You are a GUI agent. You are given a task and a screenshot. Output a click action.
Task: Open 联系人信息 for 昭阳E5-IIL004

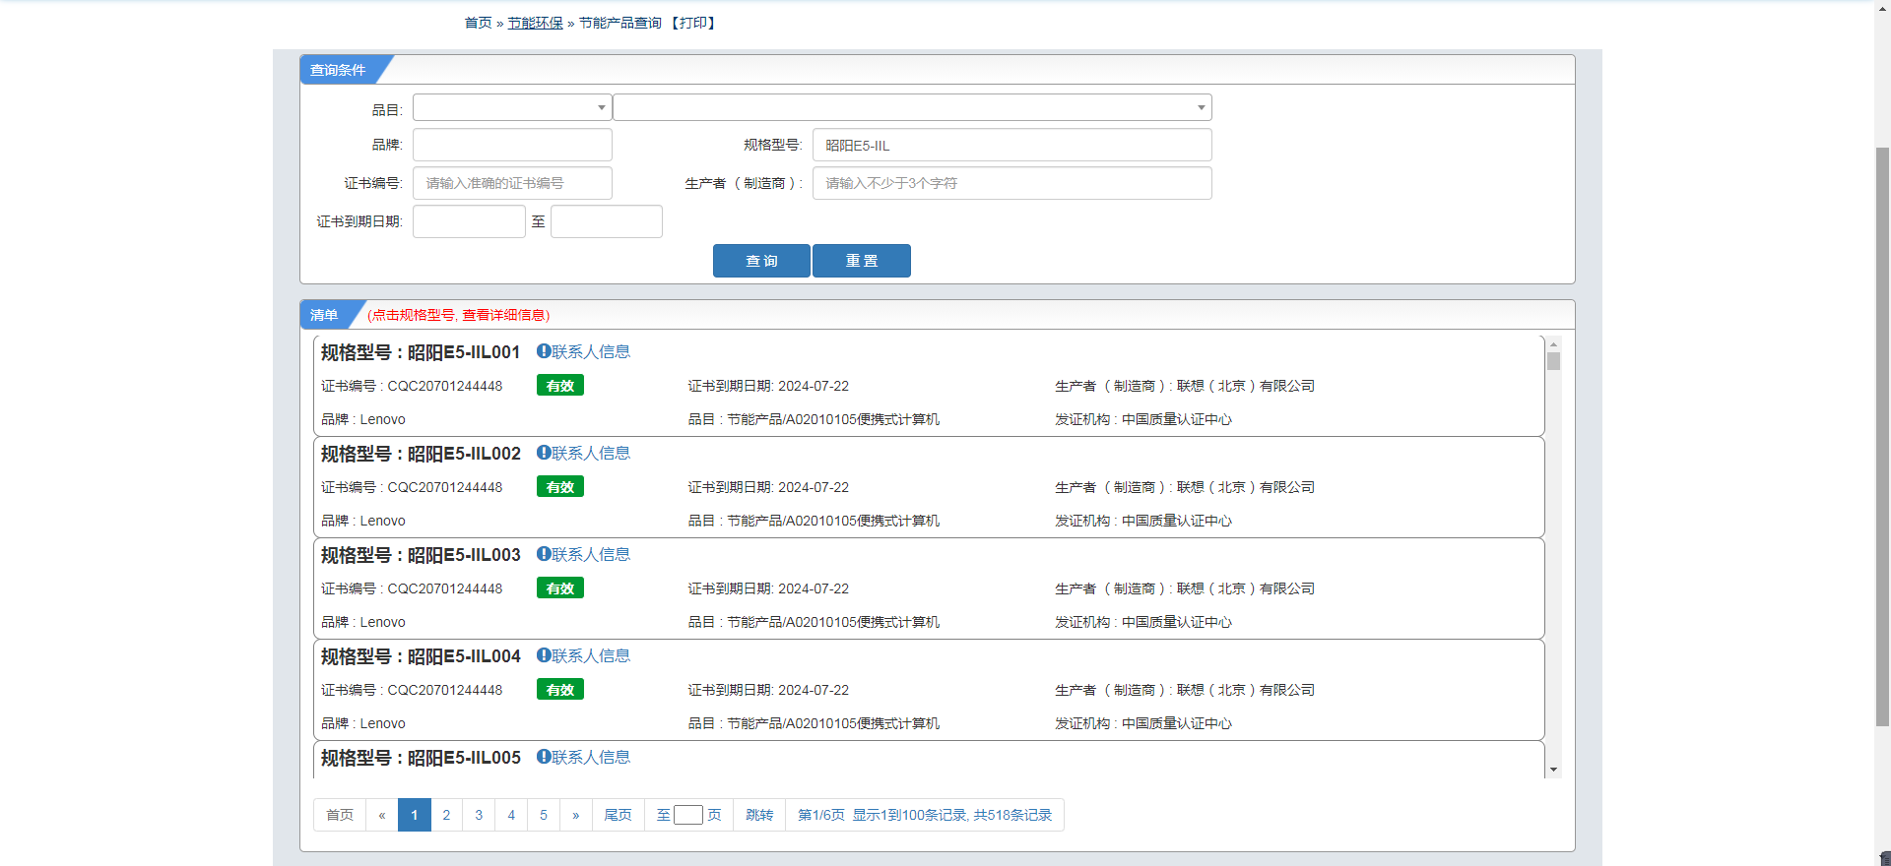[590, 655]
